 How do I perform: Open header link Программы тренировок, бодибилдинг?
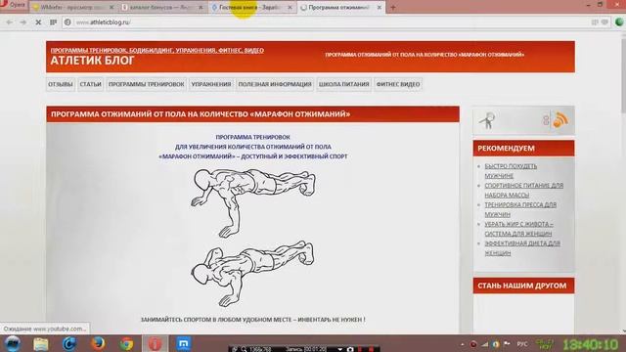(156, 50)
